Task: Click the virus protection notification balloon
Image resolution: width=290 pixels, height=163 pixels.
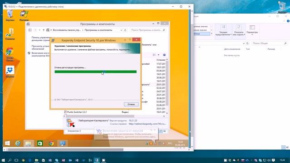Action: (x=126, y=134)
